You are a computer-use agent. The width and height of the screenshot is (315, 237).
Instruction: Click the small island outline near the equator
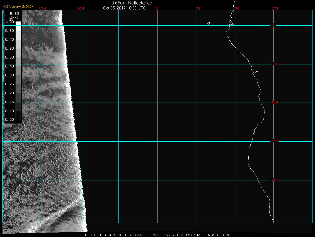point(209,23)
